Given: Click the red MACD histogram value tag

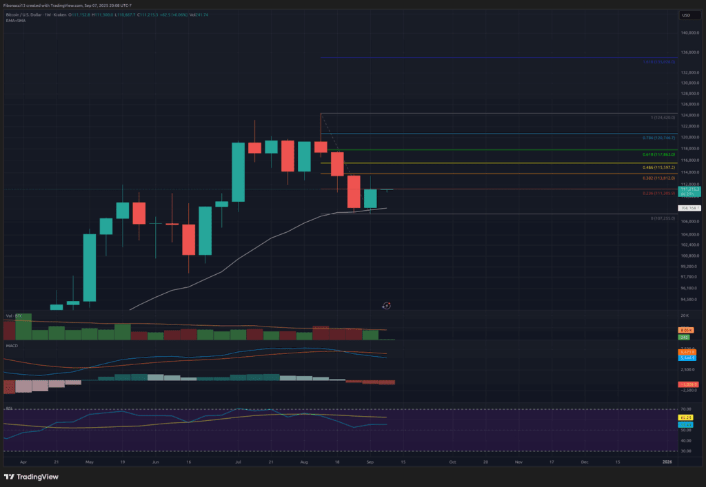Looking at the screenshot, I should (x=689, y=384).
